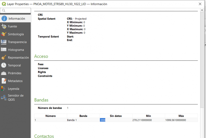Select the Representación brush icon
Viewport: 206px width, 138px height.
(x=4, y=57)
